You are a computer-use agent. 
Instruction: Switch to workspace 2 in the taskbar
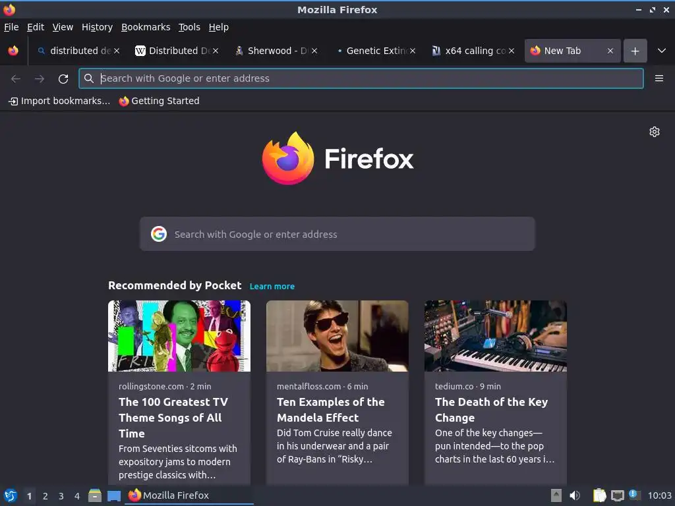pos(45,496)
